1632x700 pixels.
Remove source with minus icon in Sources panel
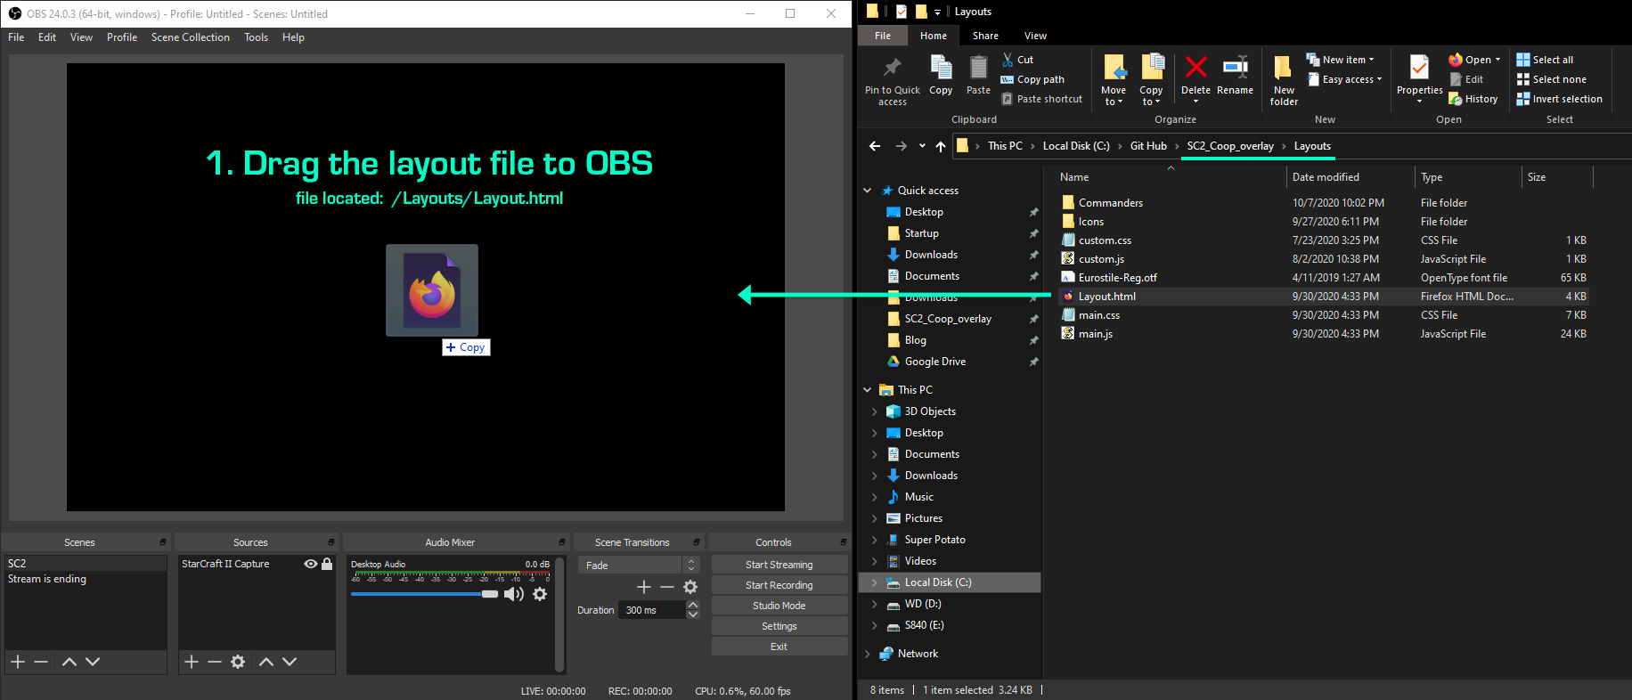pyautogui.click(x=215, y=662)
